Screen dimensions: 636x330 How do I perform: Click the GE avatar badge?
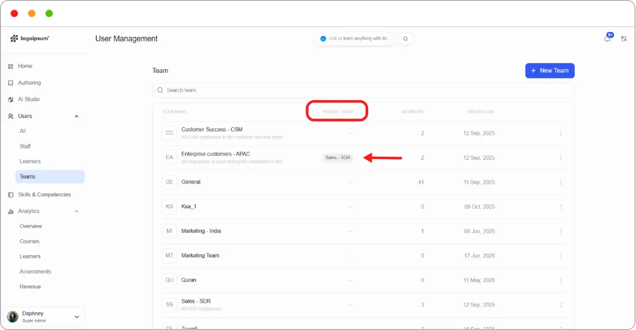(169, 182)
